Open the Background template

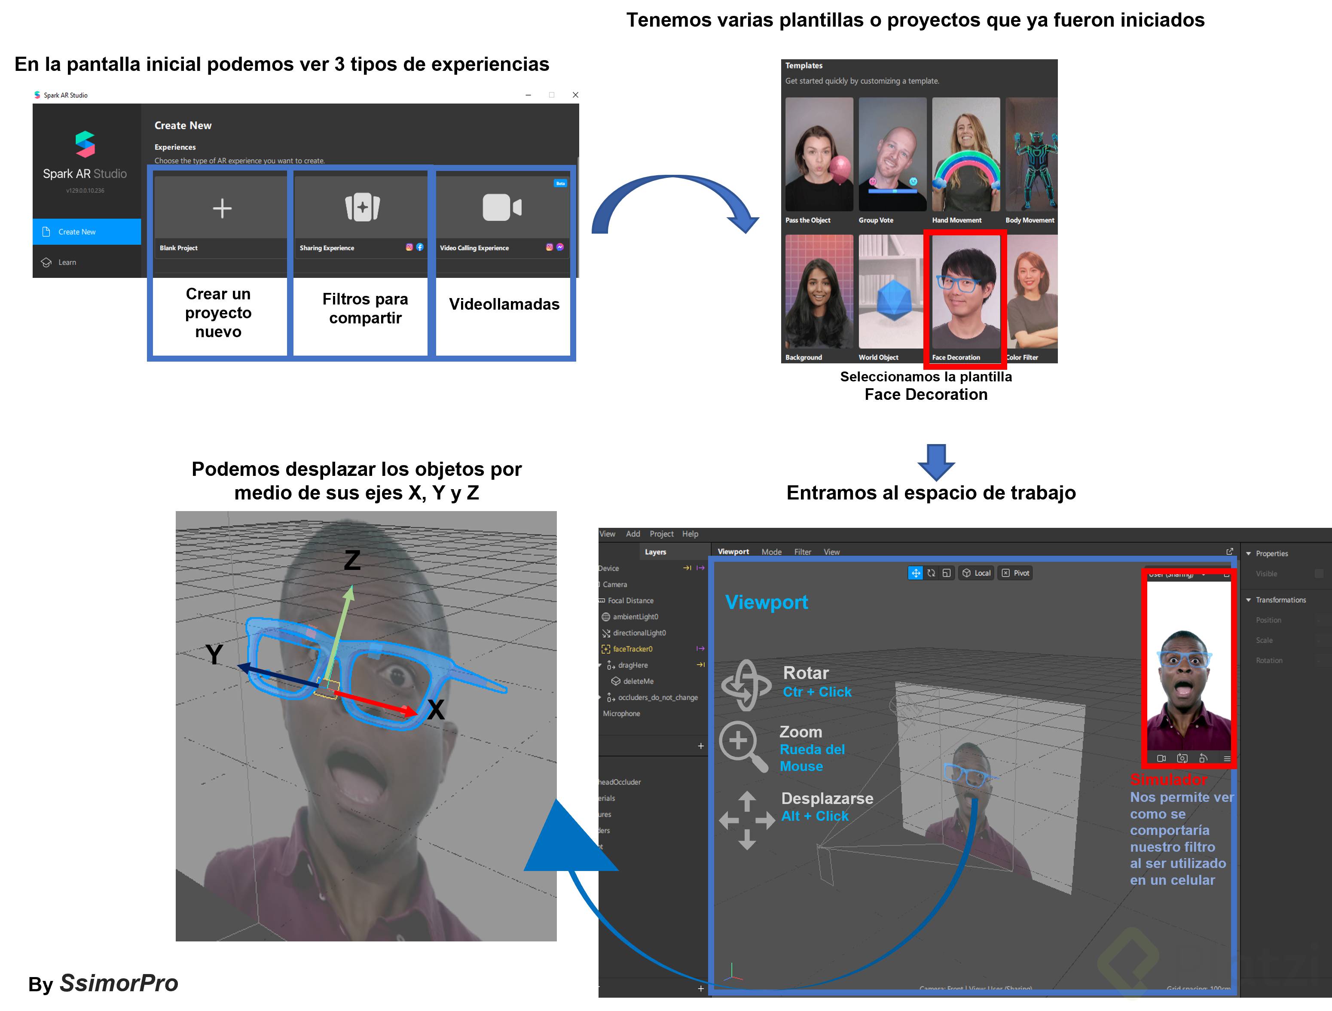[819, 299]
